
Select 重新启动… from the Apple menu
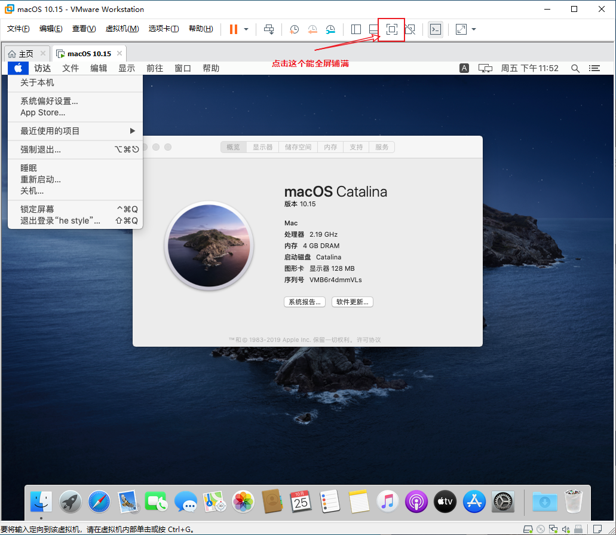tap(75, 179)
